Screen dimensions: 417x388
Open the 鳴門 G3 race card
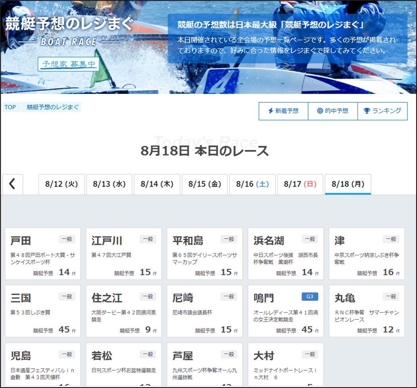[286, 311]
